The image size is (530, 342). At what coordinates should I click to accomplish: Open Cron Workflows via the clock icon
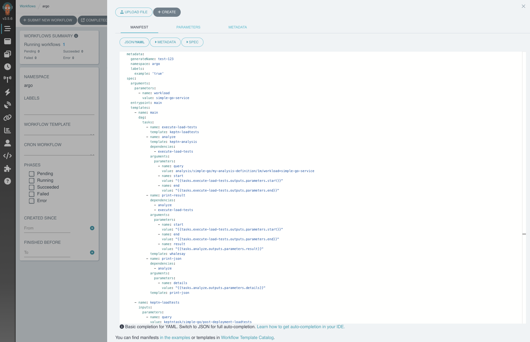pos(8,67)
